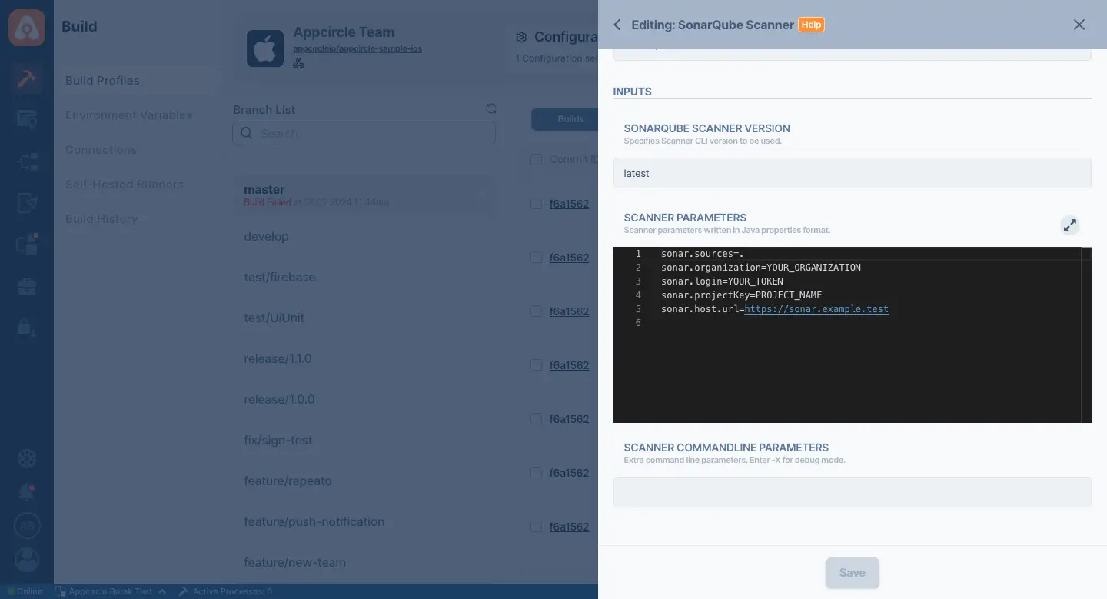The width and height of the screenshot is (1107, 599).
Task: Click the Apple platform icon for Appcircle Team
Action: pos(265,48)
